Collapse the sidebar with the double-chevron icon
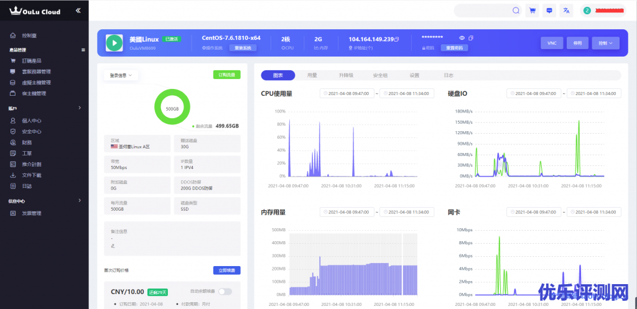 pyautogui.click(x=78, y=11)
